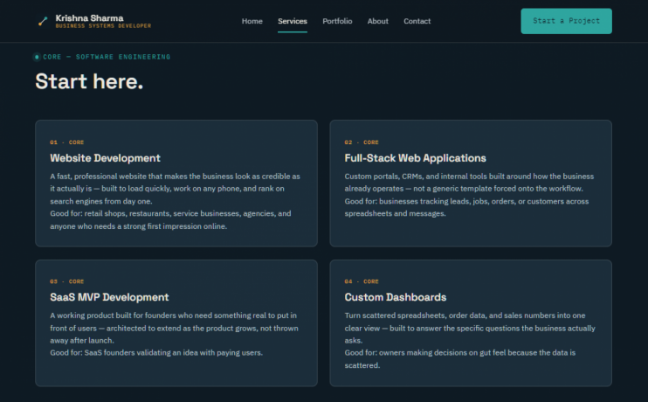Open the Full-Stack Web Applications card title
This screenshot has height=402, width=648.
click(x=416, y=158)
